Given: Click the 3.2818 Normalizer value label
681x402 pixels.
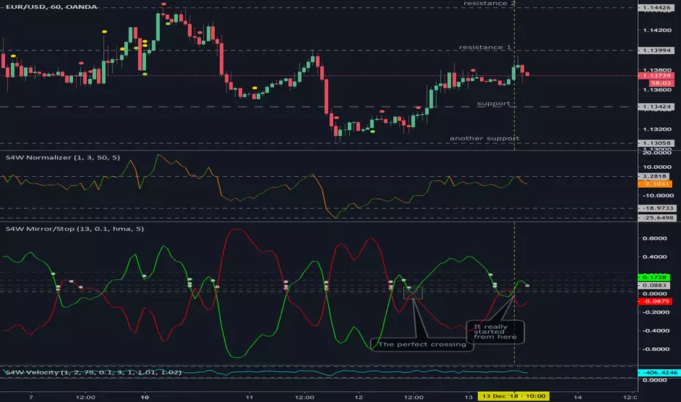Looking at the screenshot, I should pos(655,176).
